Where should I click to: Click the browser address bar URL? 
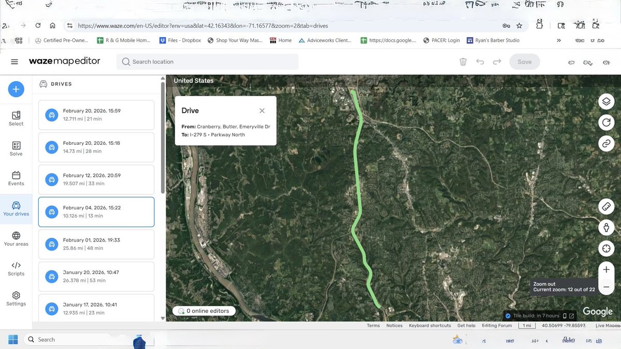[x=203, y=25]
